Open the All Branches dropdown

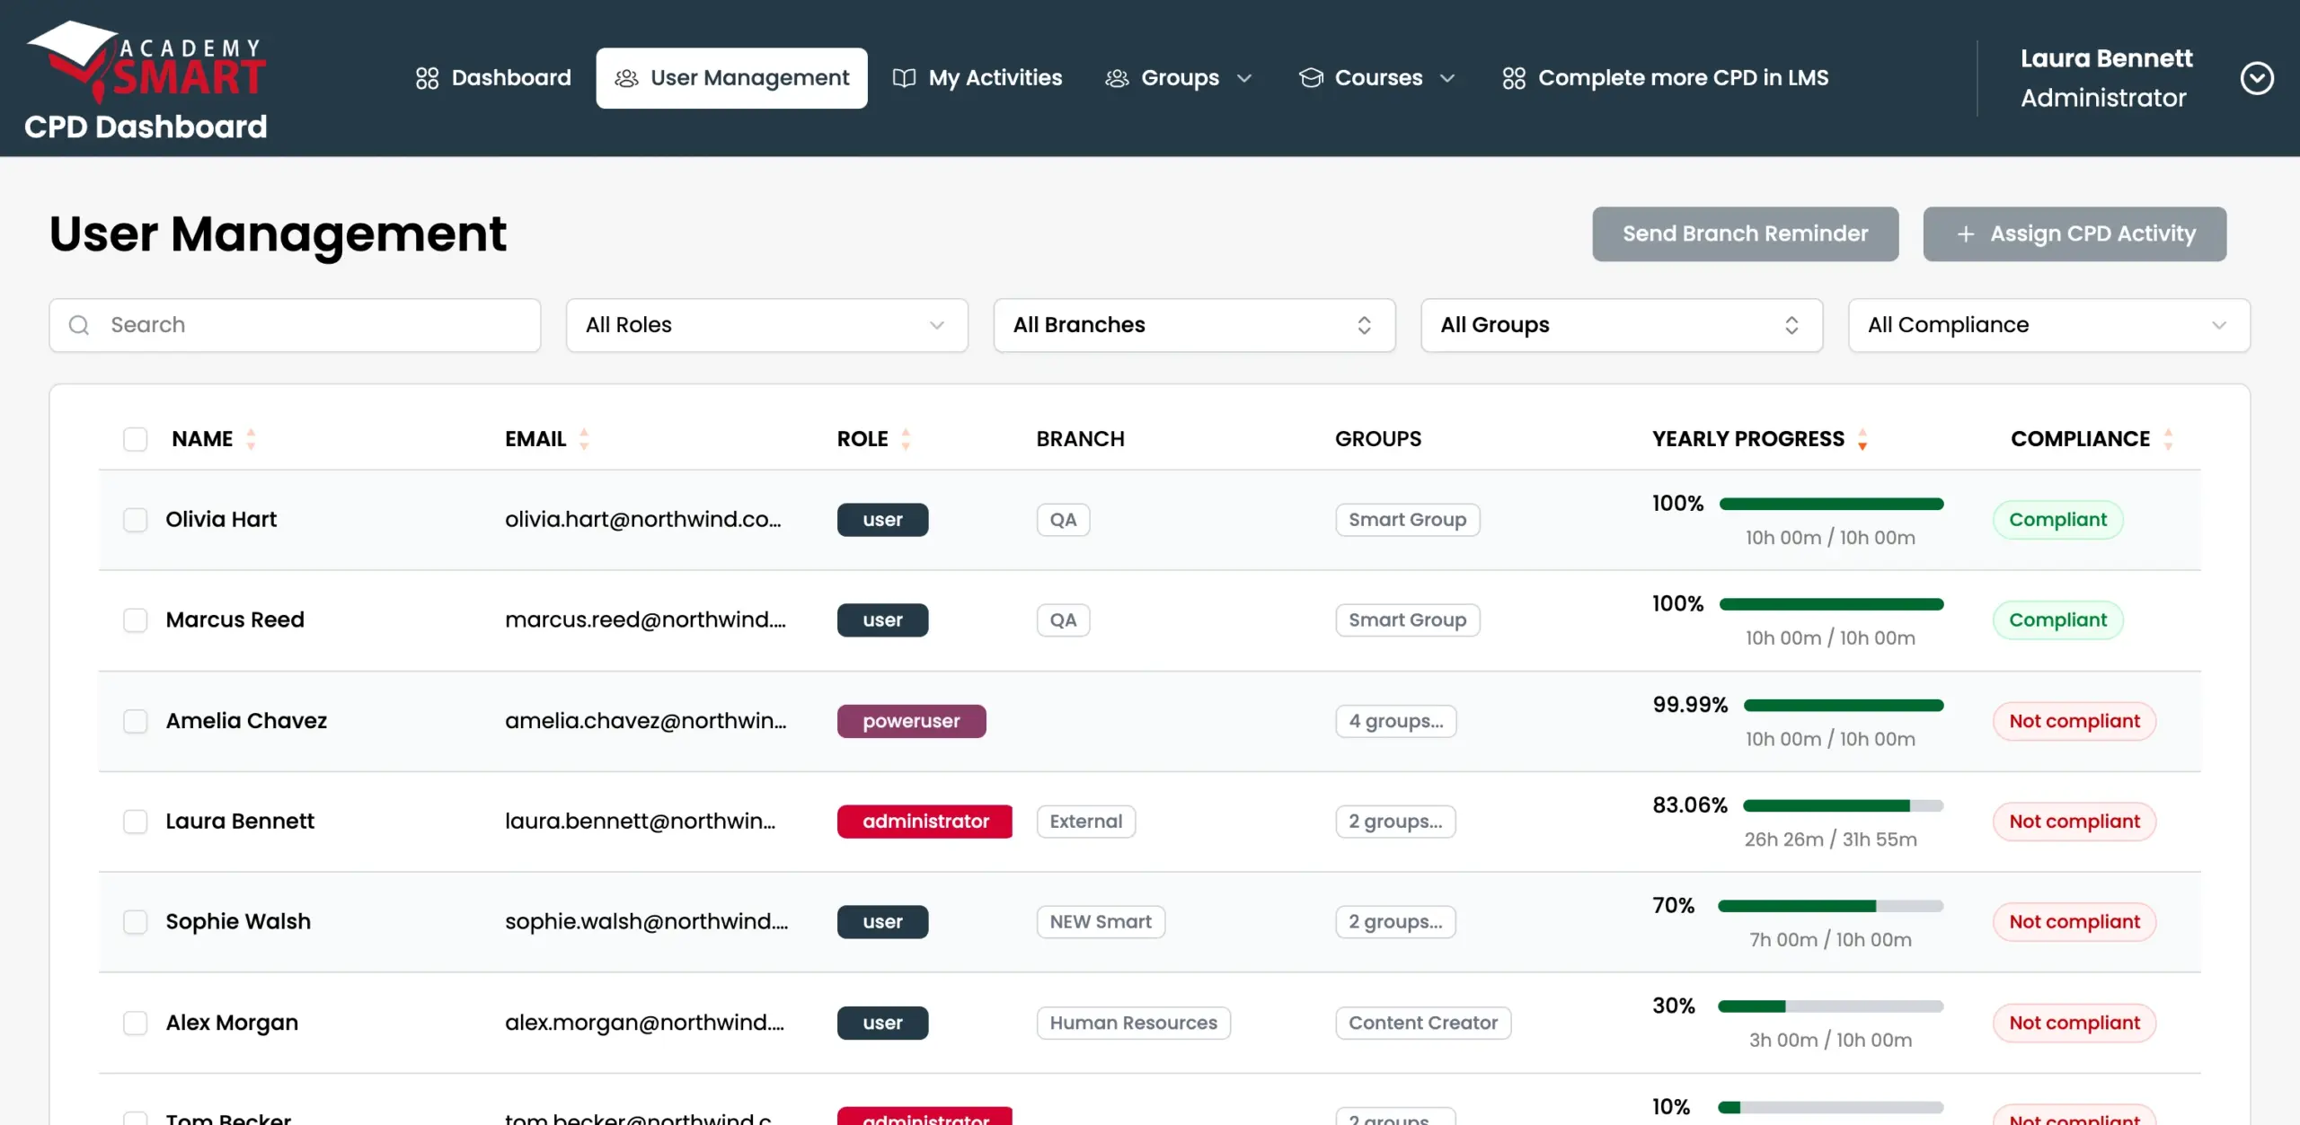point(1194,325)
